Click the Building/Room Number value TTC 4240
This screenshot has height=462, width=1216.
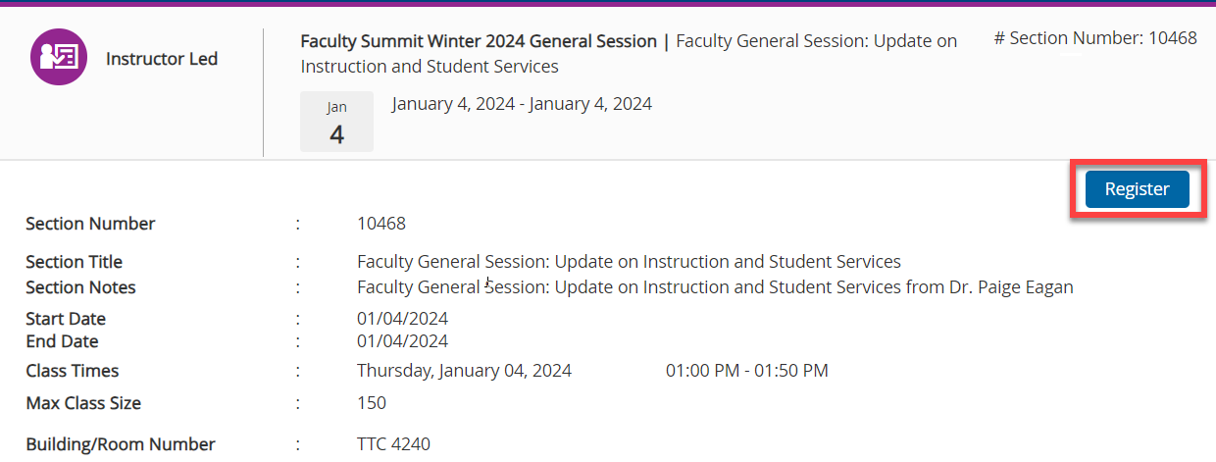(x=393, y=444)
